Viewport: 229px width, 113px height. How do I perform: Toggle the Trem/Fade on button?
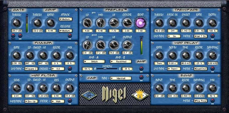pyautogui.click(x=212, y=36)
